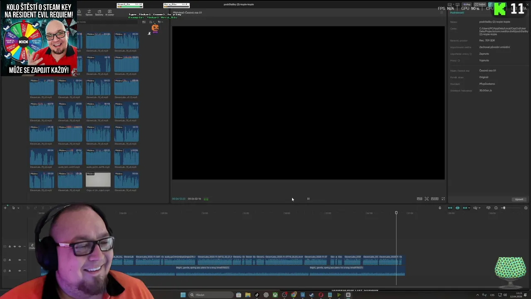Open the Šablony templates tab

99,13
